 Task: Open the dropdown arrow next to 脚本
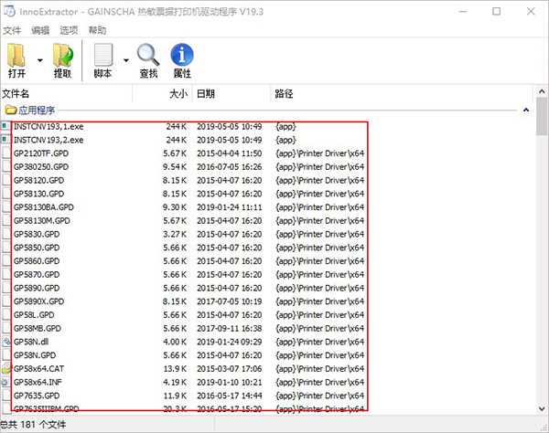tap(126, 60)
